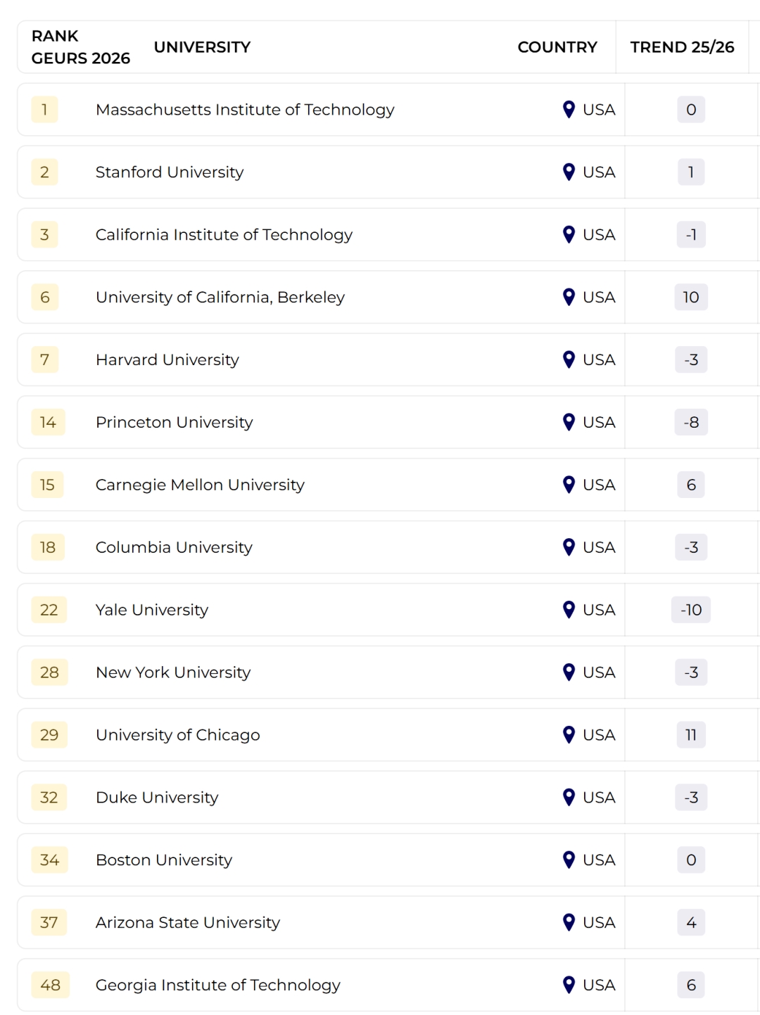
Task: Open the Carnegie Mellon University entry
Action: click(x=200, y=485)
